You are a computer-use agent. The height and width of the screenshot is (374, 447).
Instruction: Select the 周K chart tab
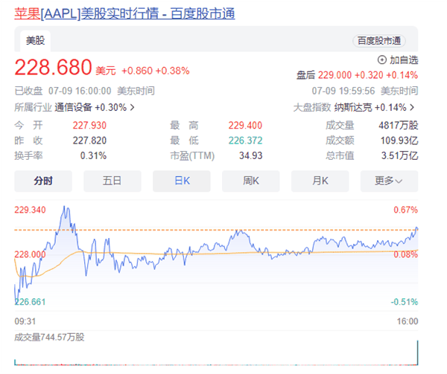click(251, 180)
